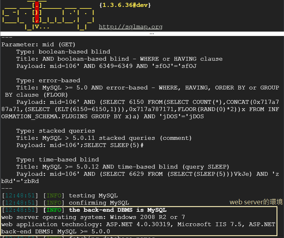The image size is (284, 238).
Task: Open the http://sqlmap.org link
Action: pyautogui.click(x=131, y=27)
